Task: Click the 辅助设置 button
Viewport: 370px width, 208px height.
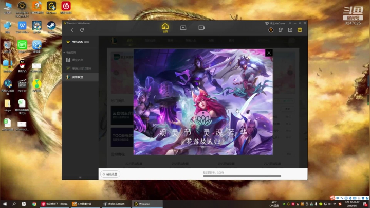Action: [110, 174]
